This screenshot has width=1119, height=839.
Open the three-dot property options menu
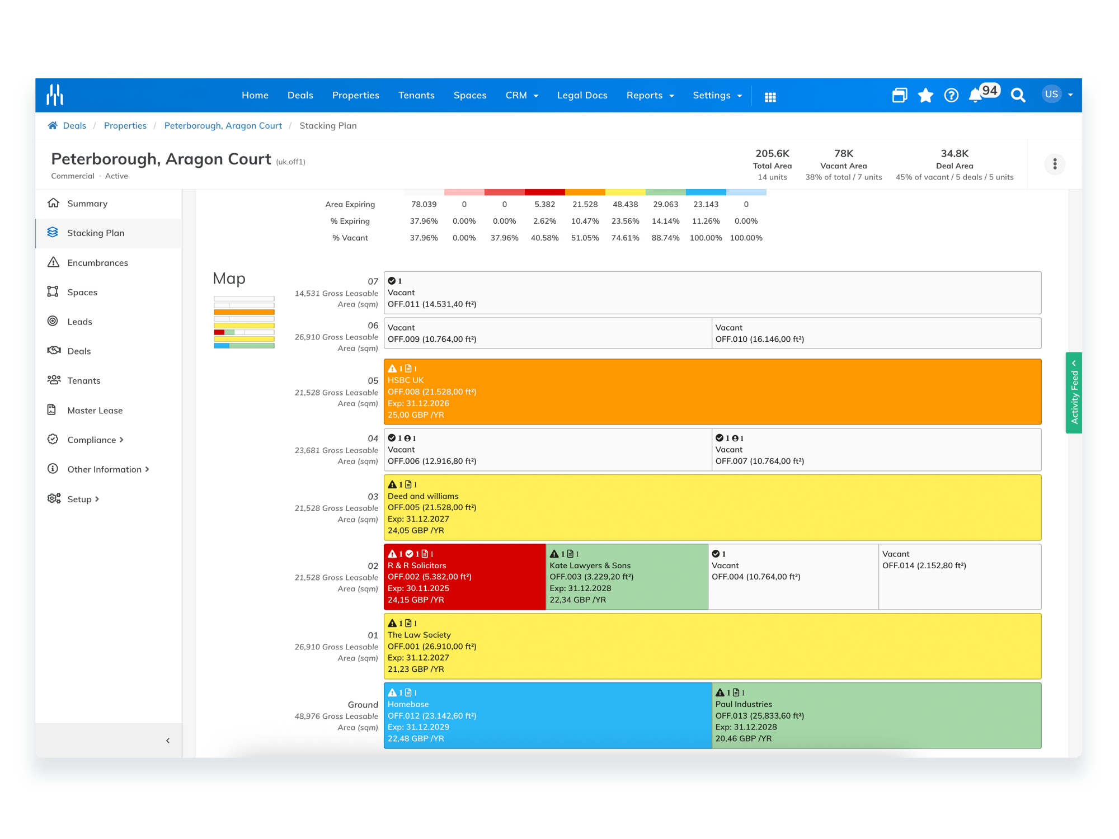[x=1055, y=164]
